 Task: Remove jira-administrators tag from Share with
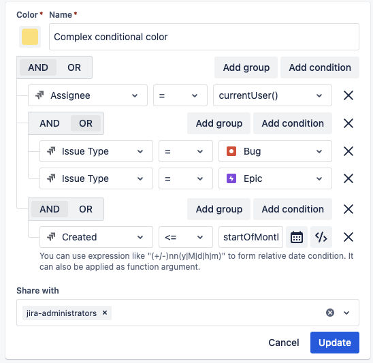[105, 313]
